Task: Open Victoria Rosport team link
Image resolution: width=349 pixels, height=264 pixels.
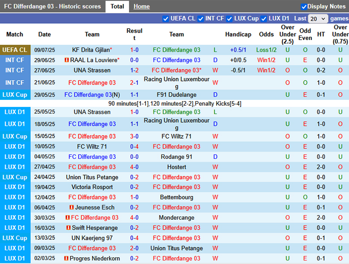Action: [92, 187]
